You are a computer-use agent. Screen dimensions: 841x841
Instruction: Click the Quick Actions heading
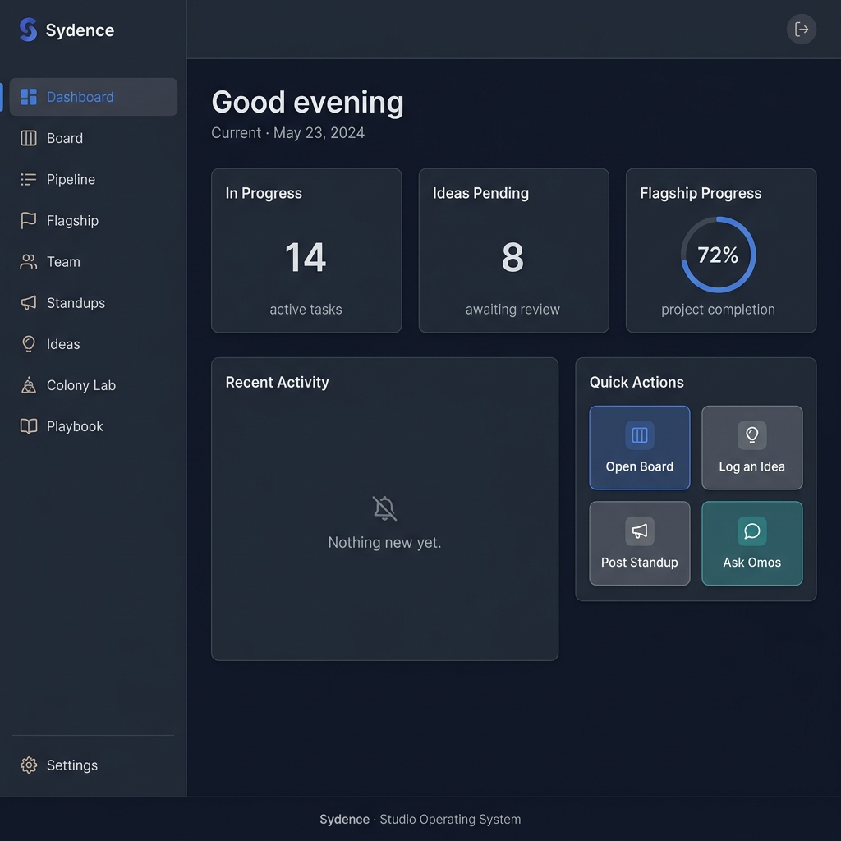(x=636, y=383)
